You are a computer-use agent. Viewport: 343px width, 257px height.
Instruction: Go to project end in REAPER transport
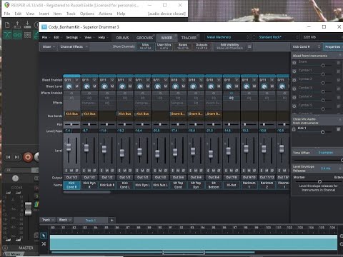(16, 157)
